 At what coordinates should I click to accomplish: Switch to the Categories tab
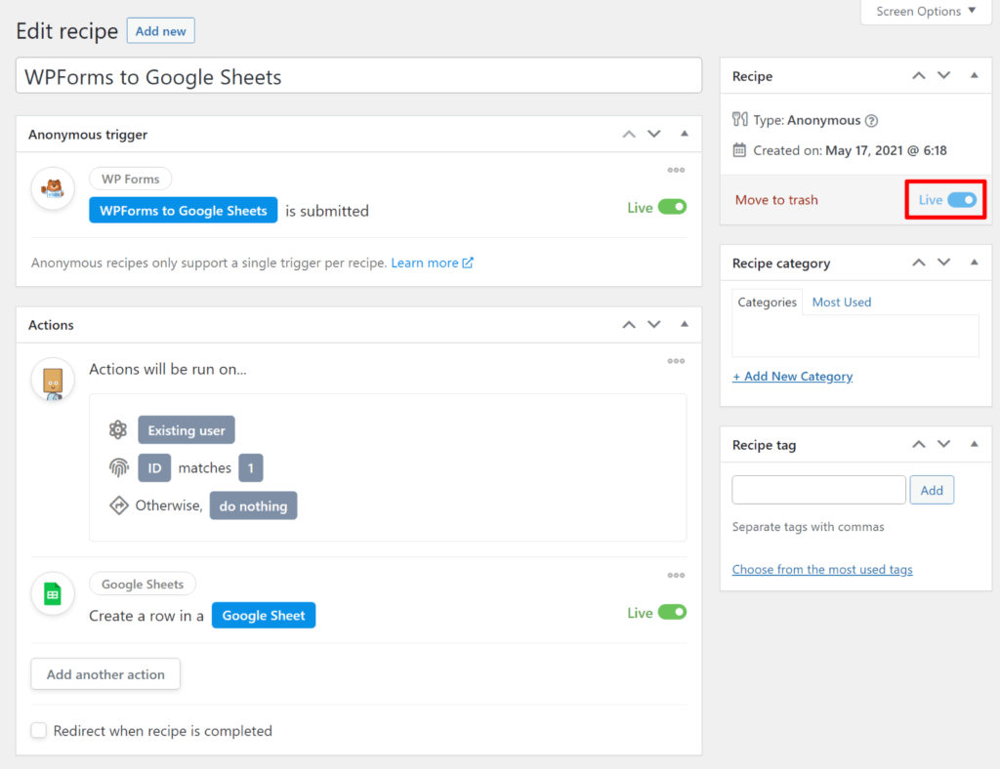(767, 302)
